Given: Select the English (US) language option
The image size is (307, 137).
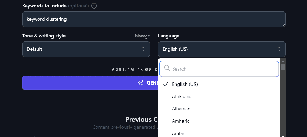Looking at the screenshot, I should tap(185, 84).
